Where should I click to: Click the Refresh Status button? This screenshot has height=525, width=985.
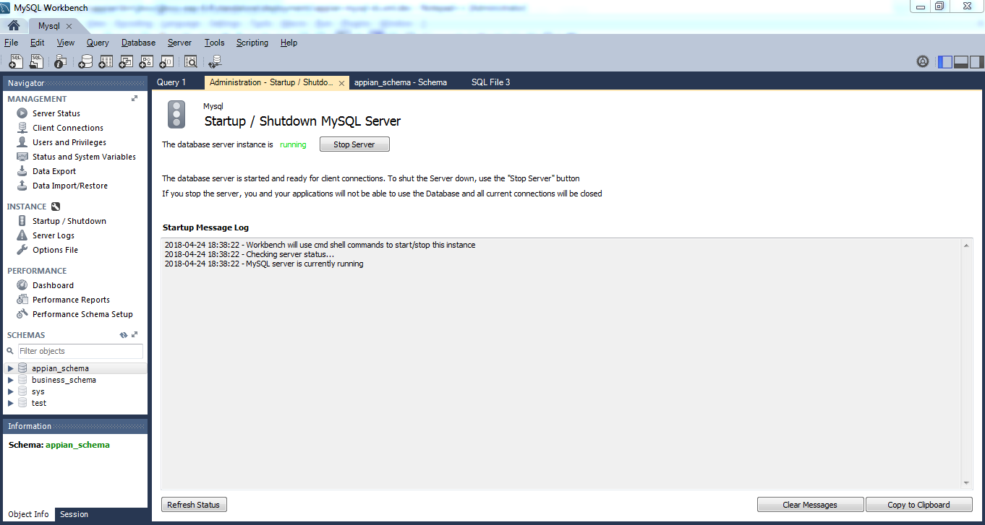tap(193, 505)
